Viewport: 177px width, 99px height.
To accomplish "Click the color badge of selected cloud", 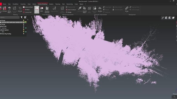I will pyautogui.click(x=26, y=22).
